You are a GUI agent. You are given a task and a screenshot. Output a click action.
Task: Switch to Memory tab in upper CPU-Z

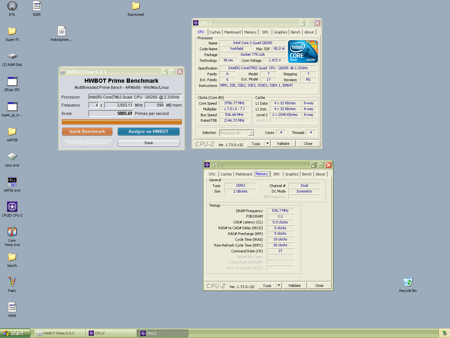(250, 32)
